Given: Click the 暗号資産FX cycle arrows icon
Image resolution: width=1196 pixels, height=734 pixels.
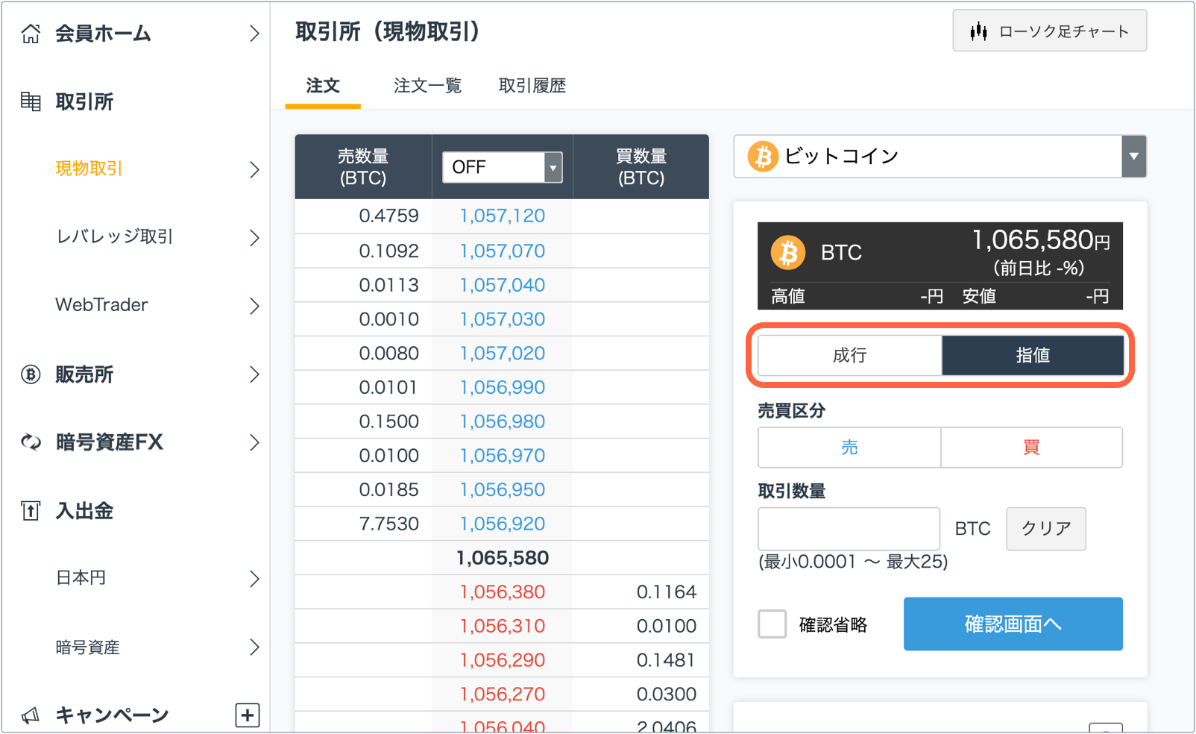Looking at the screenshot, I should coord(31,442).
